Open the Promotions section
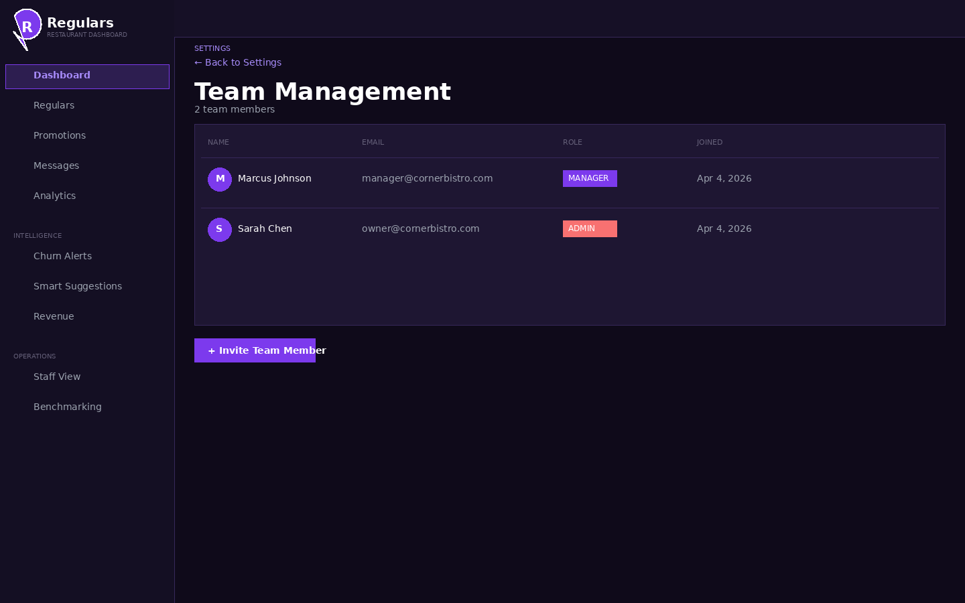The image size is (965, 603). [60, 135]
